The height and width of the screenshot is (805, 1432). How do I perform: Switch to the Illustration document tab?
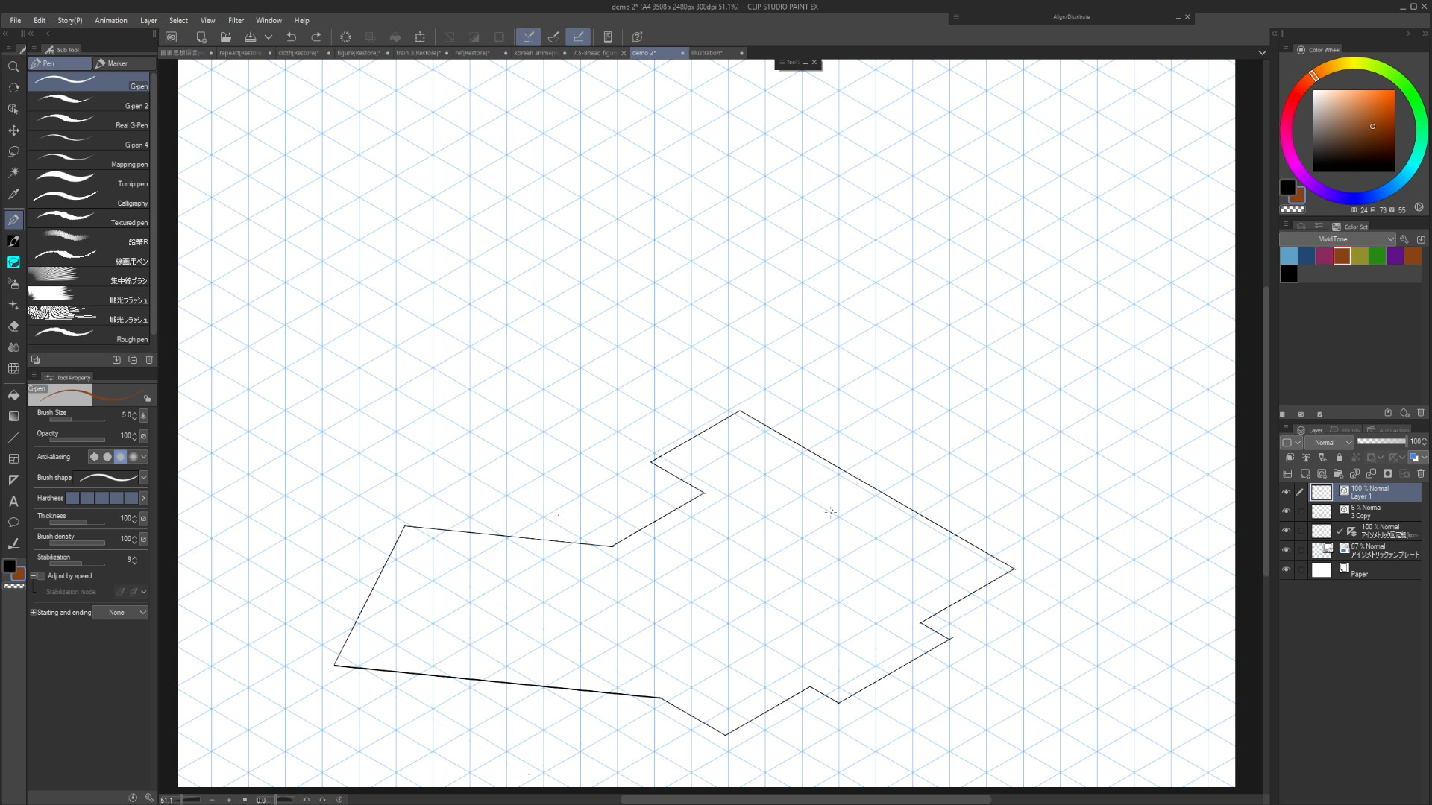707,53
